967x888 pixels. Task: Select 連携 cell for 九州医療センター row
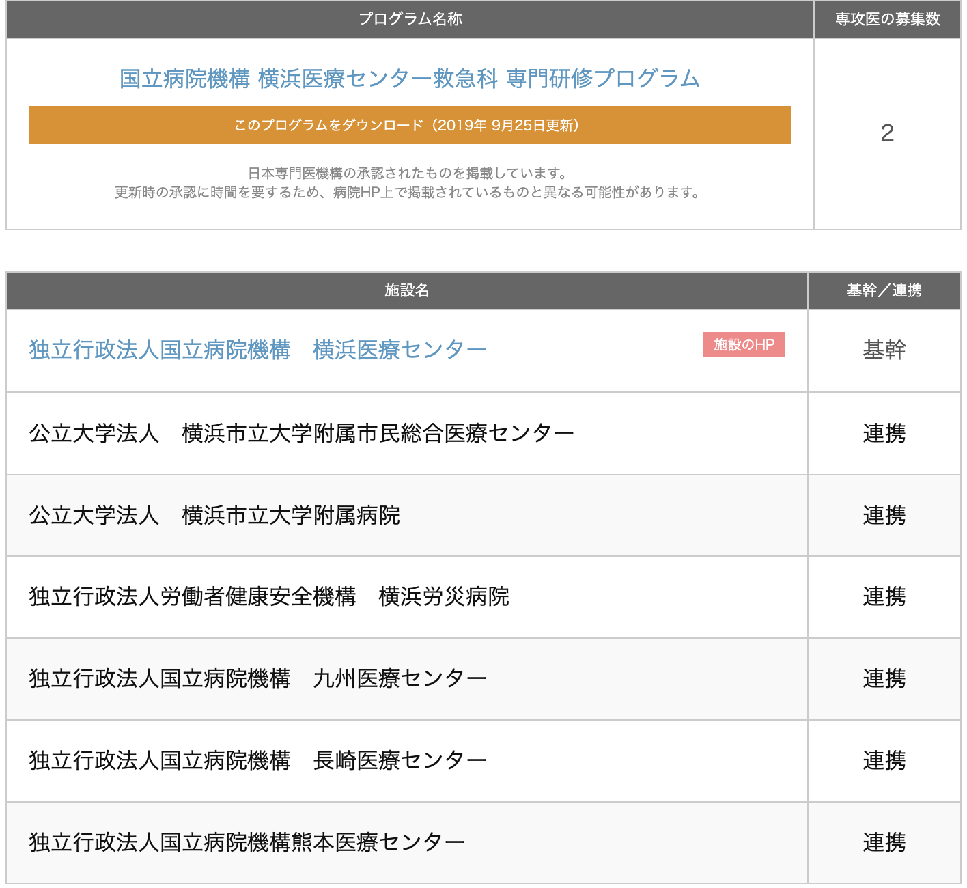(x=884, y=678)
